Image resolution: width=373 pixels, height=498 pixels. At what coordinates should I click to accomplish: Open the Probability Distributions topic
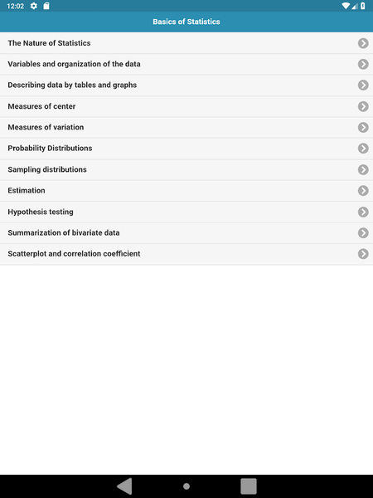pos(186,149)
